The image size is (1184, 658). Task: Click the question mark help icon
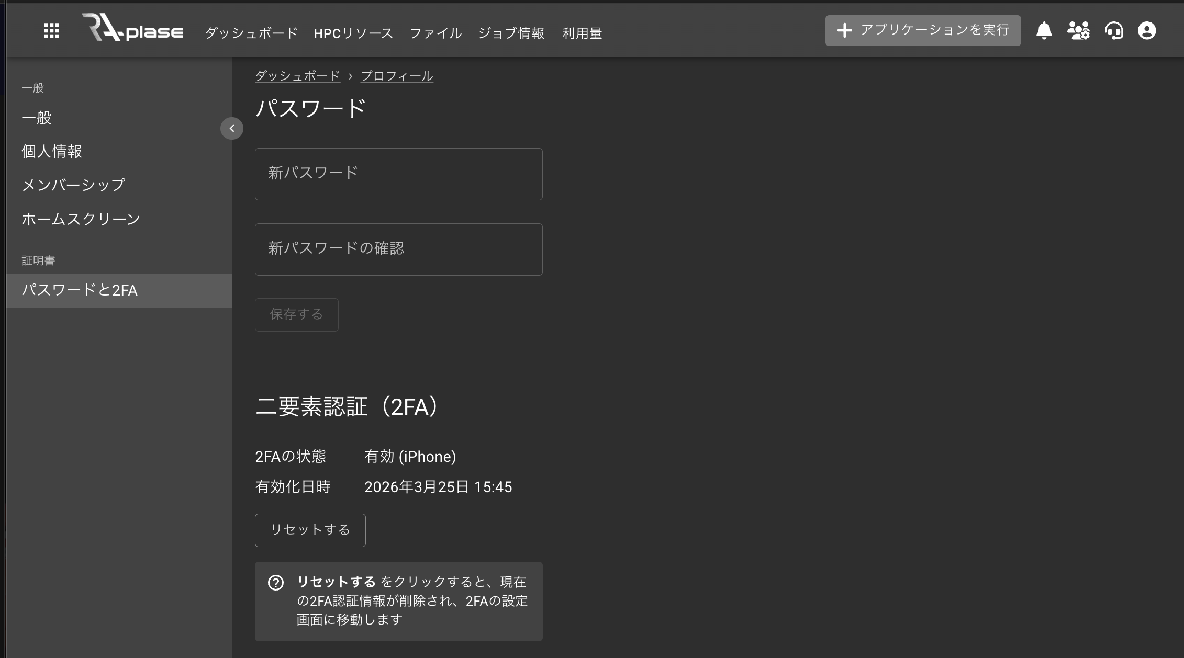click(276, 583)
